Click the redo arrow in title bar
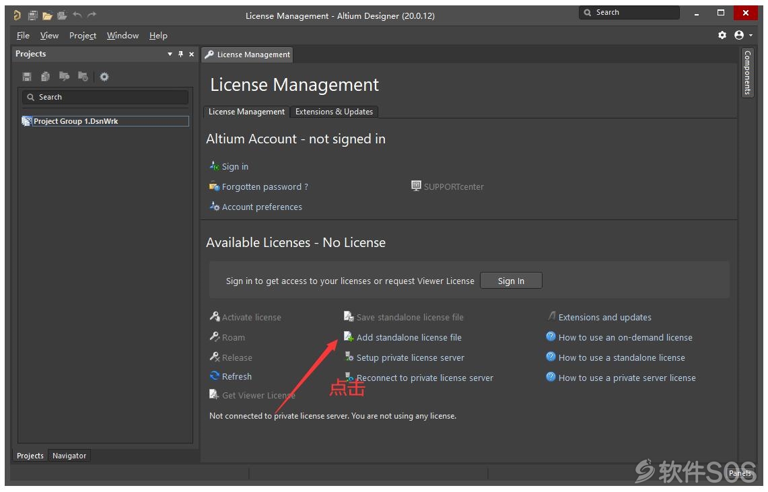The width and height of the screenshot is (768, 492). point(92,15)
